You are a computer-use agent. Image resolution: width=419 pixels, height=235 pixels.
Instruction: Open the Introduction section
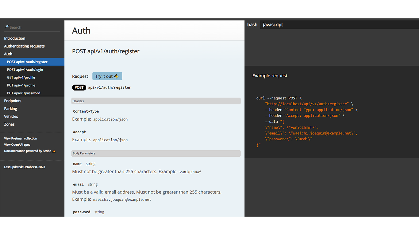[15, 38]
